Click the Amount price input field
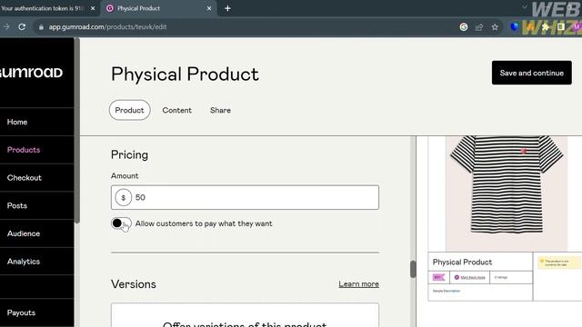Screen dimensions: 582x327 (245, 197)
